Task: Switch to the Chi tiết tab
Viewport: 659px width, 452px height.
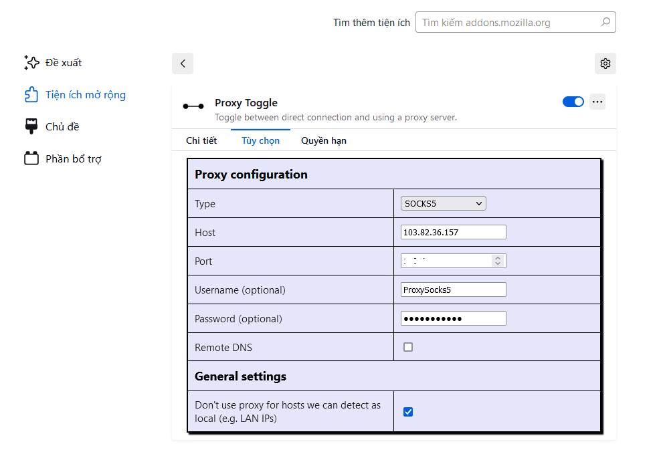Action: click(201, 140)
